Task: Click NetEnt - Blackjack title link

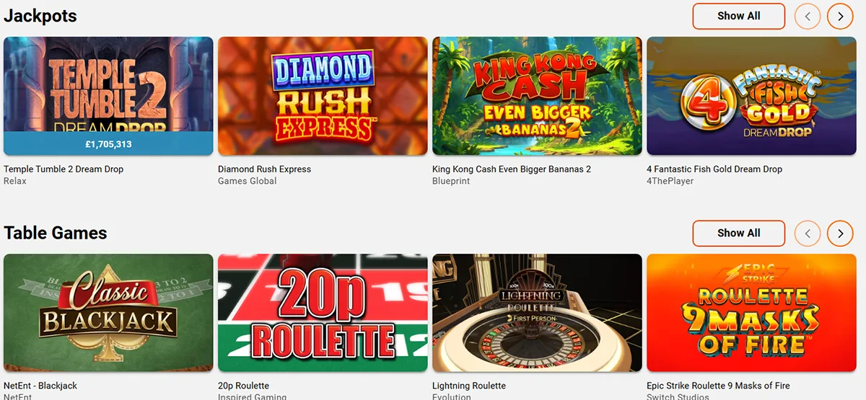Action: coord(40,386)
